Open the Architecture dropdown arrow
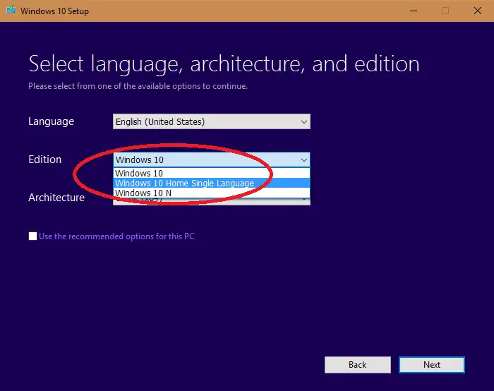The height and width of the screenshot is (391, 494). [304, 200]
